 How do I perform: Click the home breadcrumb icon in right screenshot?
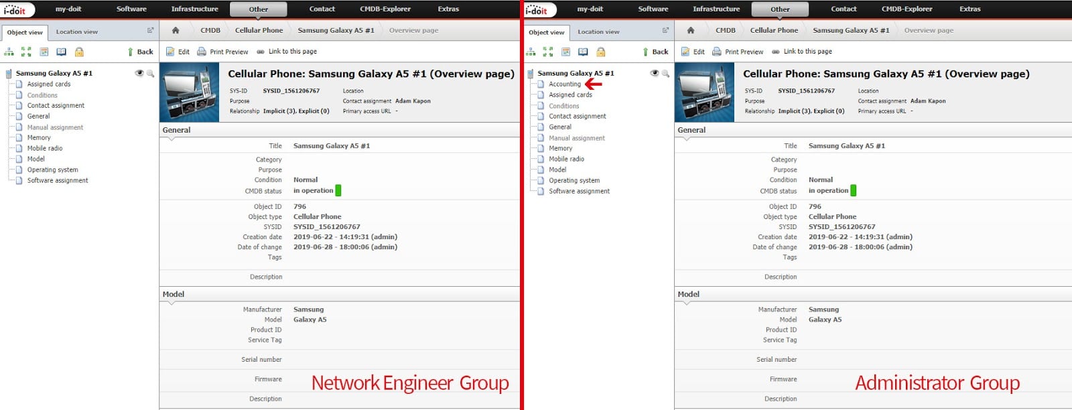click(691, 30)
